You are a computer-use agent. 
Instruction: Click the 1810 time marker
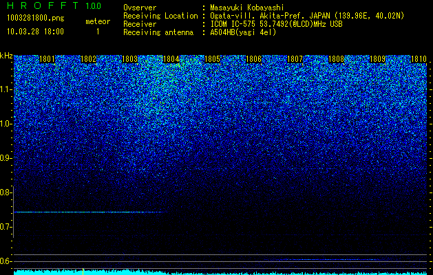(x=419, y=59)
